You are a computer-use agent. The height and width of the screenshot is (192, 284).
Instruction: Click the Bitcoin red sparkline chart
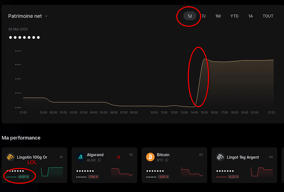(192, 171)
